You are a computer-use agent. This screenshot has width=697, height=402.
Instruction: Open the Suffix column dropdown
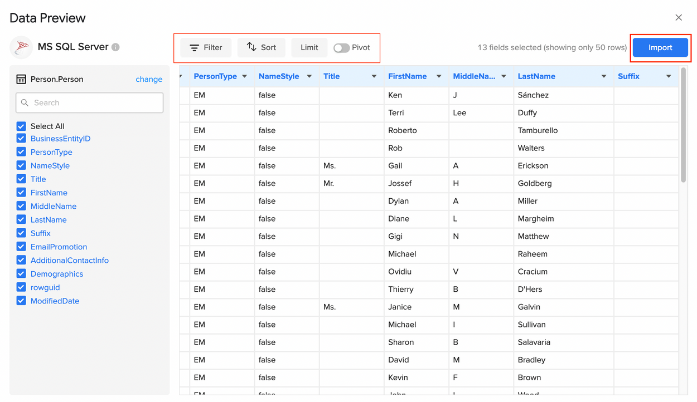tap(668, 76)
